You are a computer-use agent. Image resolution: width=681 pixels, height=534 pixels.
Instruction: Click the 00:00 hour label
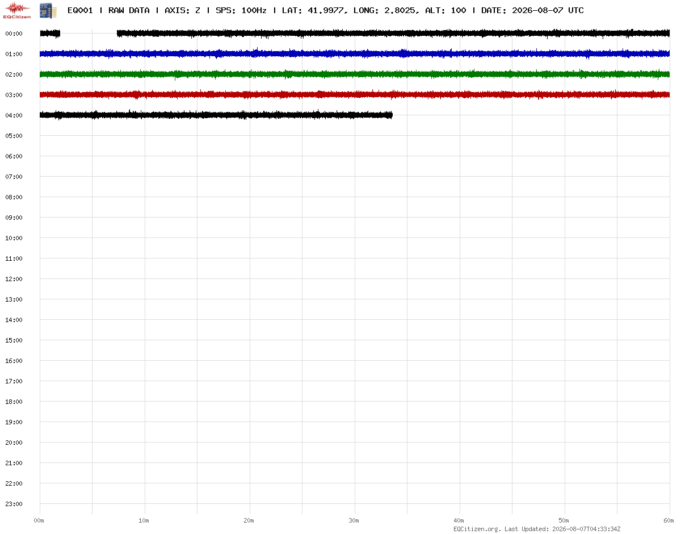14,34
